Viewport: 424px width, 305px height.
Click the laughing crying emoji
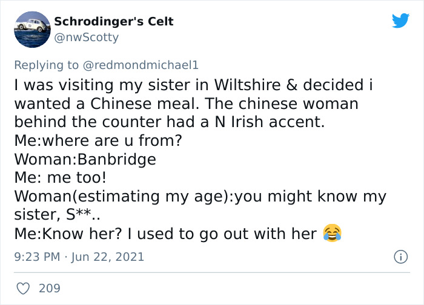(x=332, y=233)
